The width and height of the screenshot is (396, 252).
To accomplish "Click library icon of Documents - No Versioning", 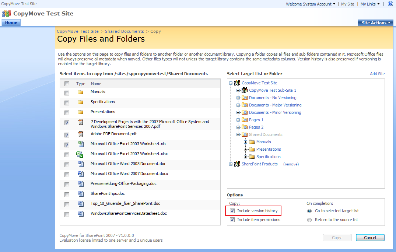I will (x=245, y=98).
